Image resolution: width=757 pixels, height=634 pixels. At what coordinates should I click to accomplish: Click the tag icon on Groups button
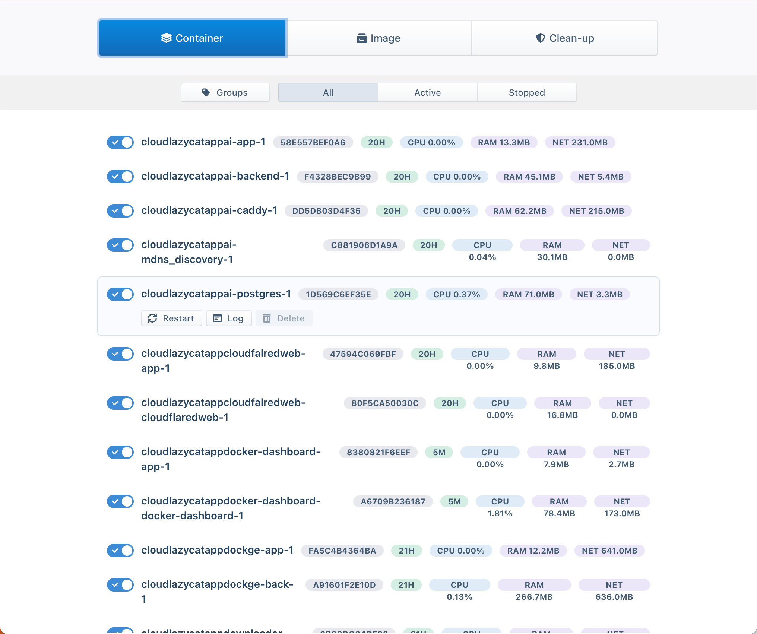pyautogui.click(x=206, y=92)
